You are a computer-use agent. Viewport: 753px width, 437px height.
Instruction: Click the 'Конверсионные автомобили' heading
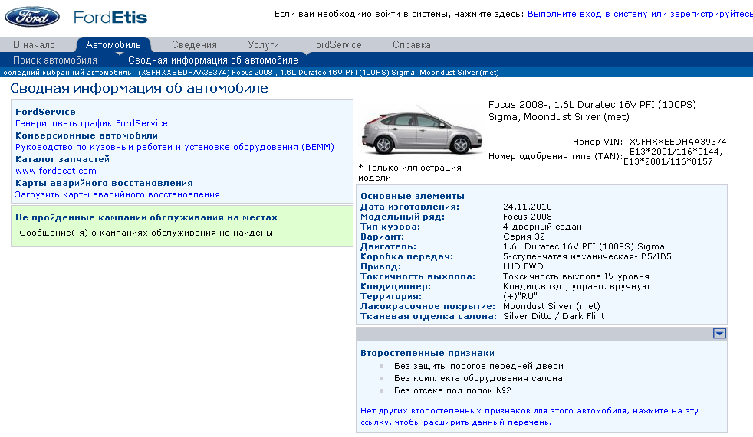[87, 135]
